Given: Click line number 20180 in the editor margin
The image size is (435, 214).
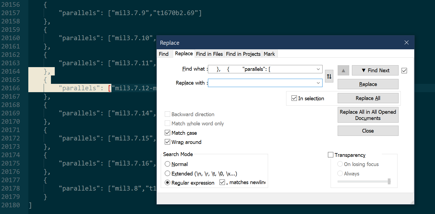Looking at the screenshot, I should point(11,205).
